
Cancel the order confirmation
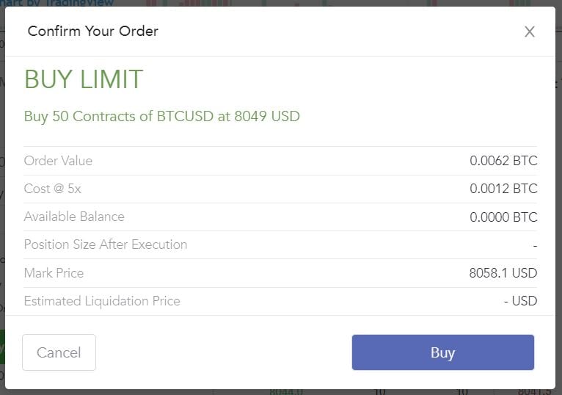(59, 352)
